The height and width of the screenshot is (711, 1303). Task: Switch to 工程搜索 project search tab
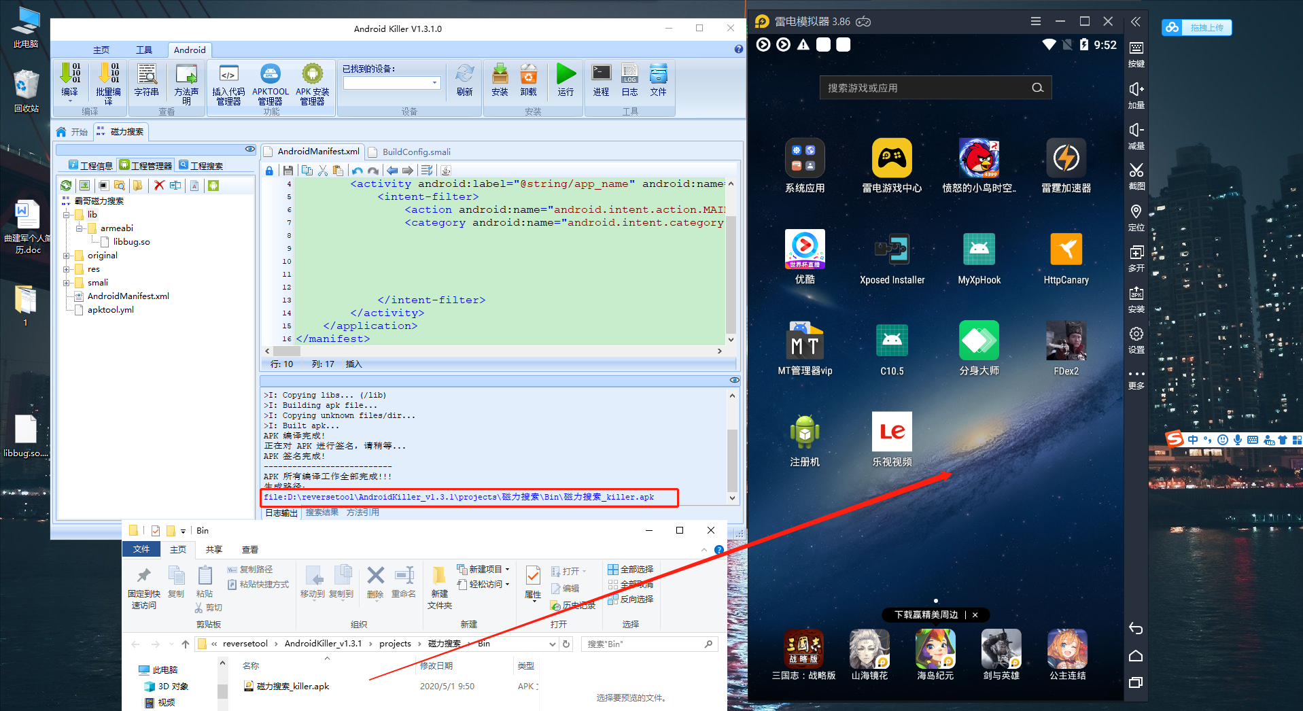pos(201,165)
